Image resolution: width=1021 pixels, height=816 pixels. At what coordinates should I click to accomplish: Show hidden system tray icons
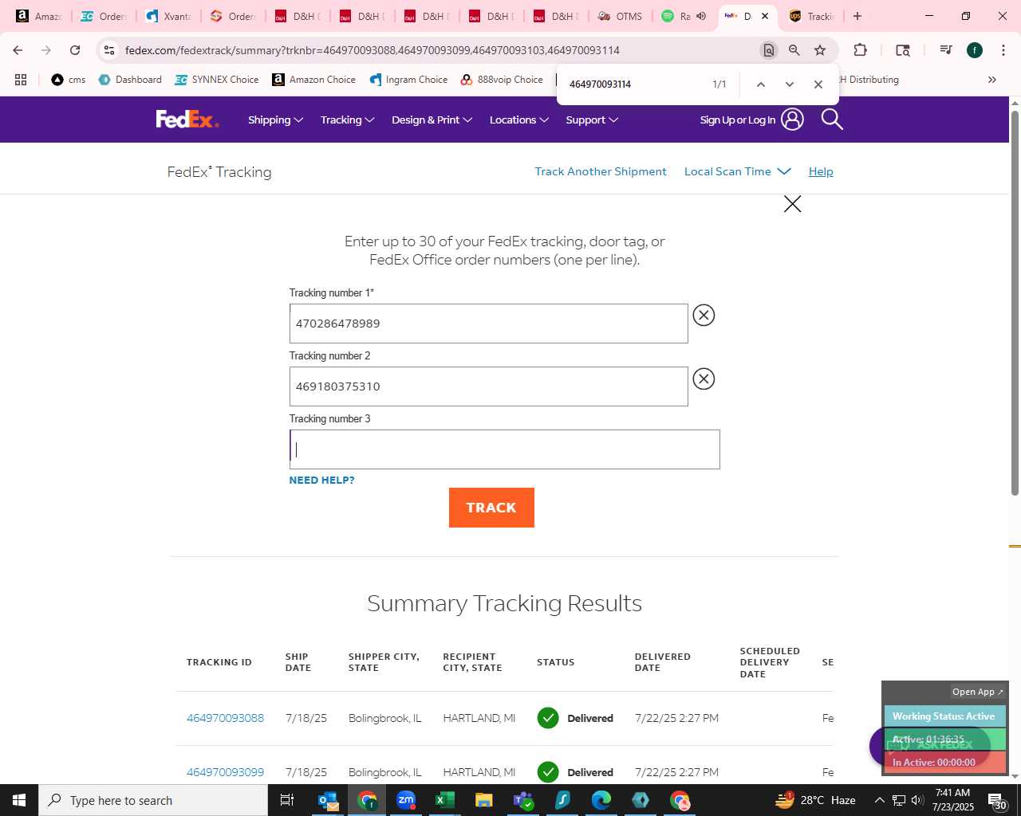pos(879,800)
